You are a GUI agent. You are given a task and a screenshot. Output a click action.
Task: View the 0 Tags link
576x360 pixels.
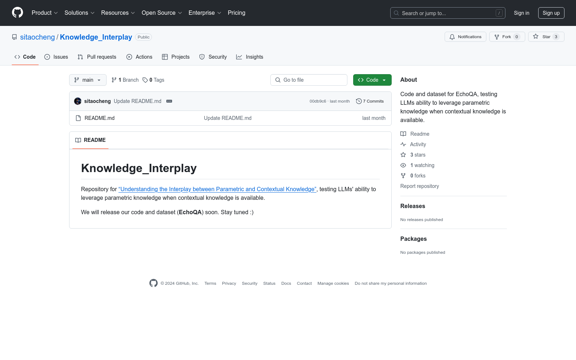[153, 80]
